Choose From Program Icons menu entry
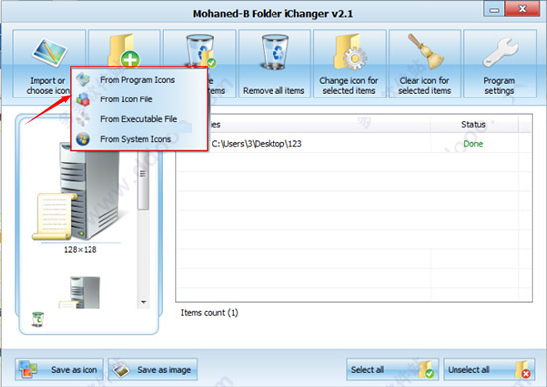 click(x=138, y=80)
